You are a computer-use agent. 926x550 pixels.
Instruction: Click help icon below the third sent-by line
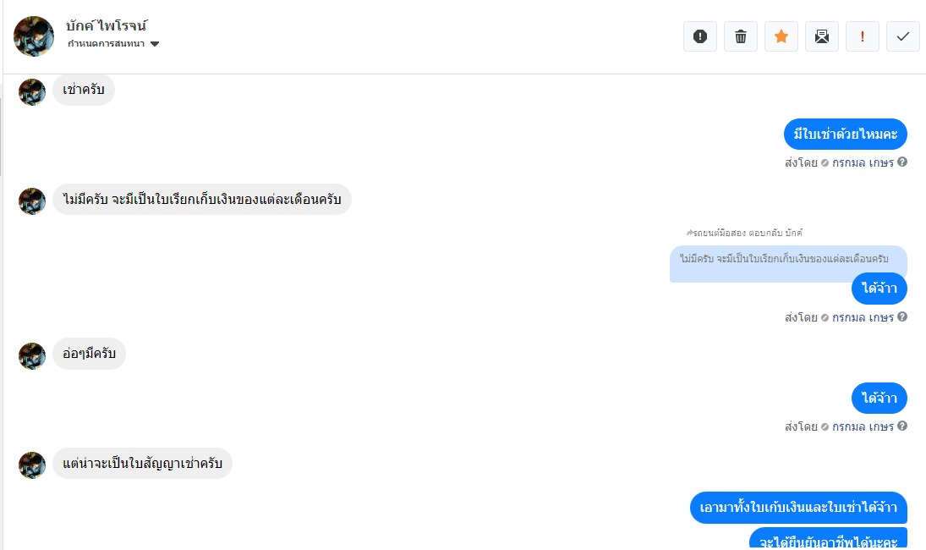[x=902, y=426]
